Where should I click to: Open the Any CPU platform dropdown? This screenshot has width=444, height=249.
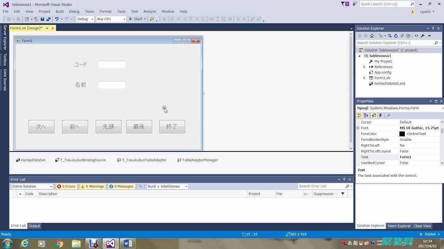pos(111,19)
